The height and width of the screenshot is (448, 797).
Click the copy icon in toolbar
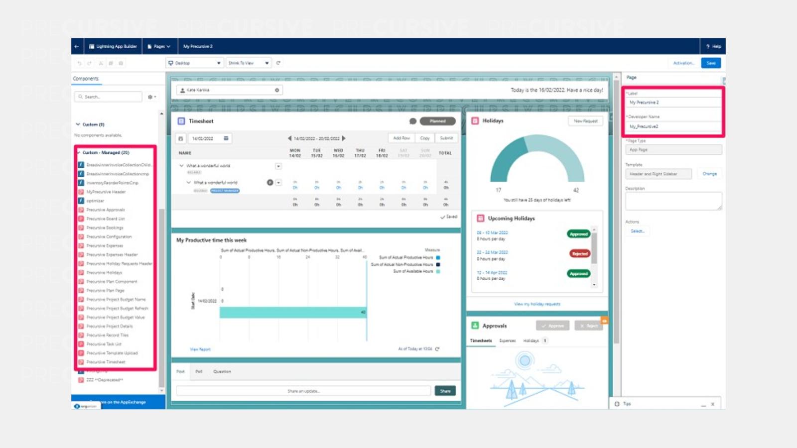click(111, 63)
